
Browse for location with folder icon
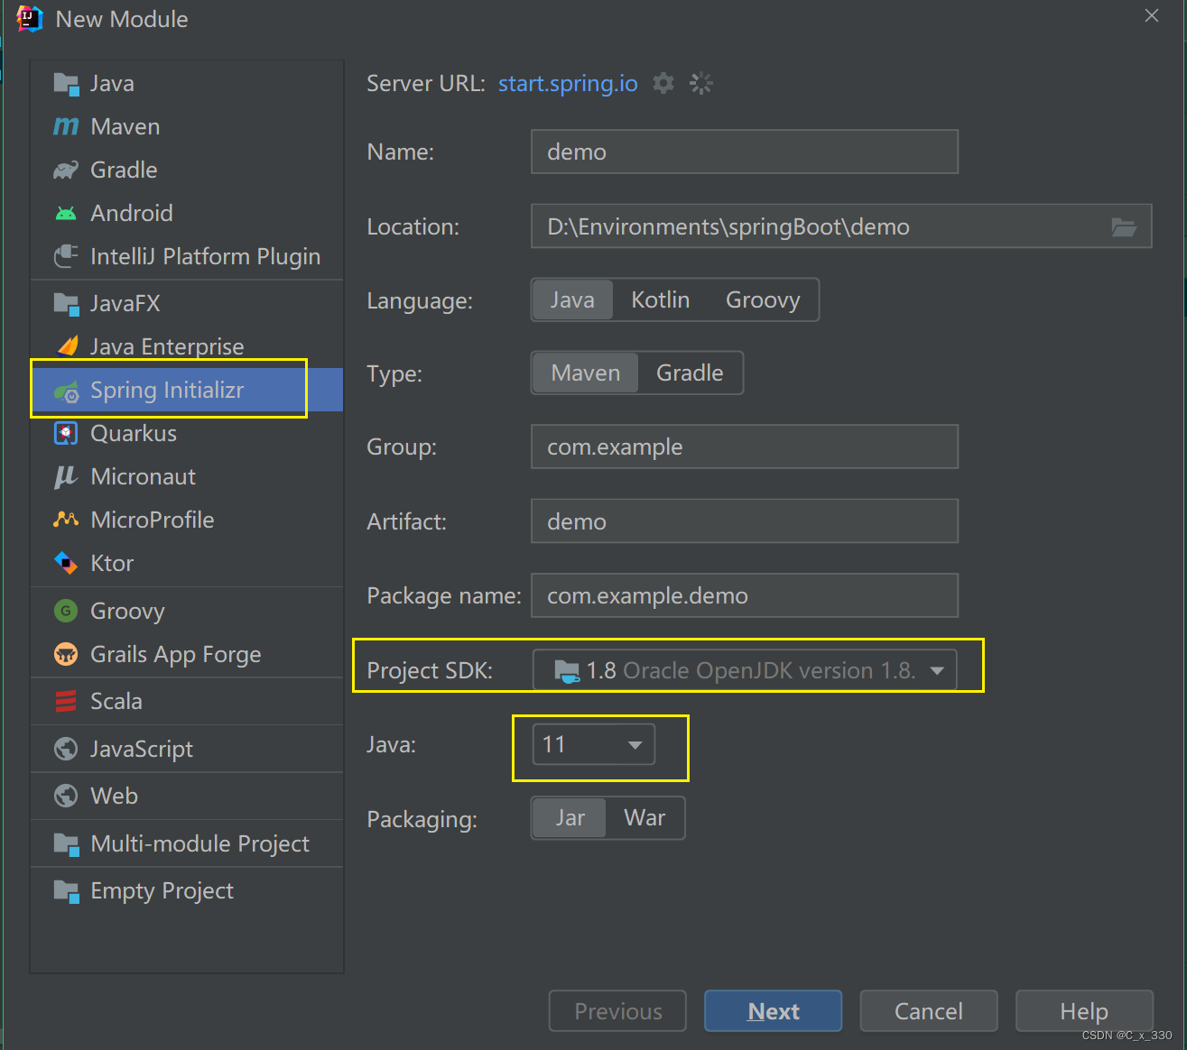[x=1124, y=226]
